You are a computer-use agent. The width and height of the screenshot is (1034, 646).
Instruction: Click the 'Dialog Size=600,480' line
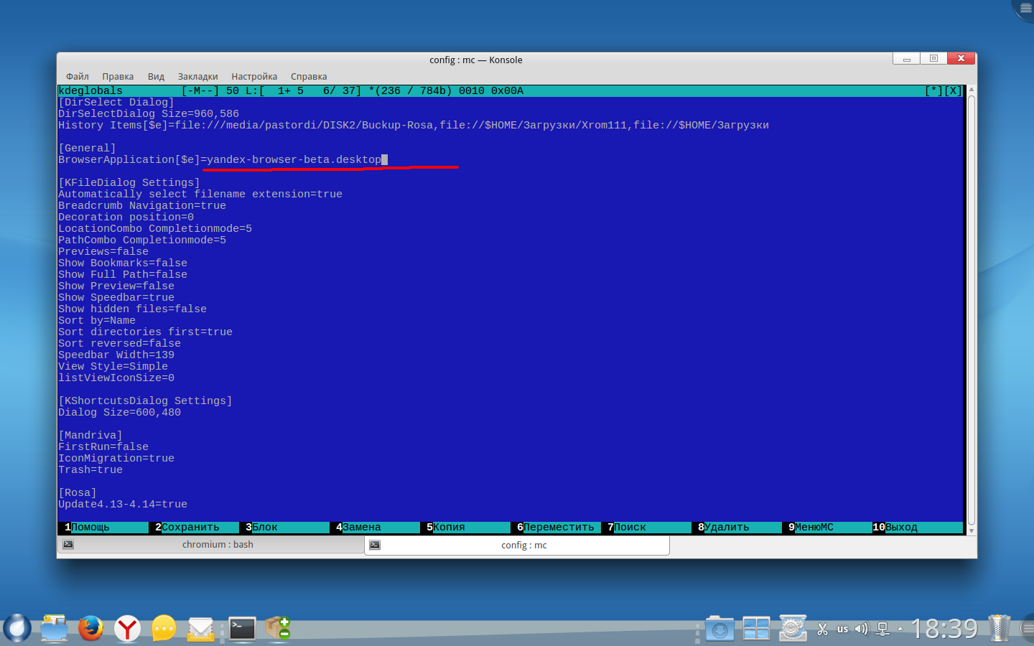click(119, 413)
